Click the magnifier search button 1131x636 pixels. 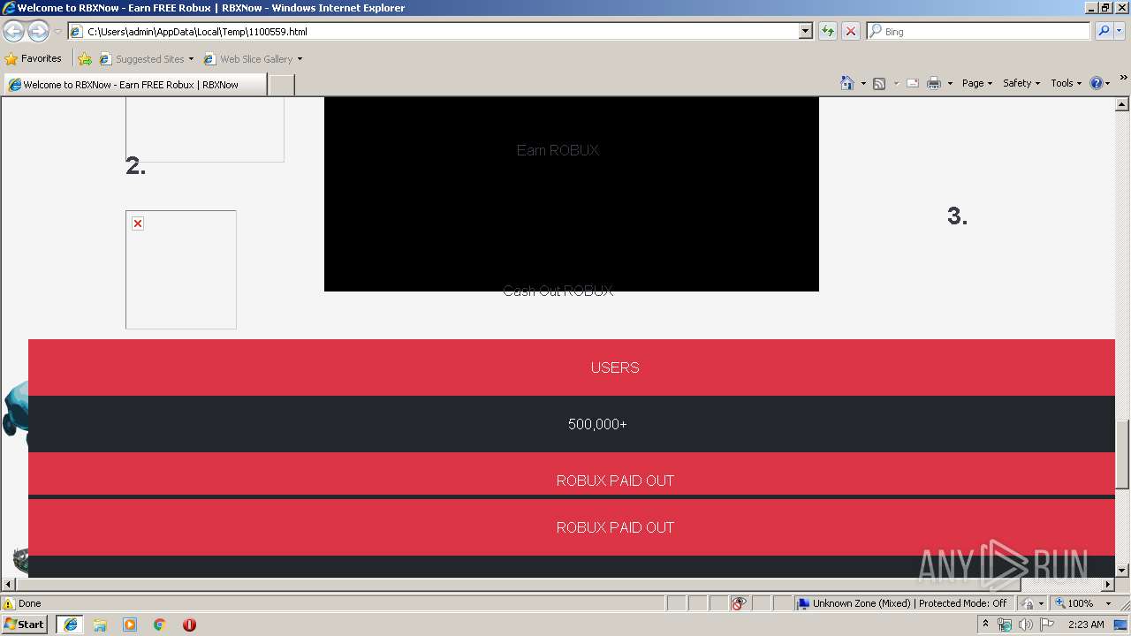1103,31
